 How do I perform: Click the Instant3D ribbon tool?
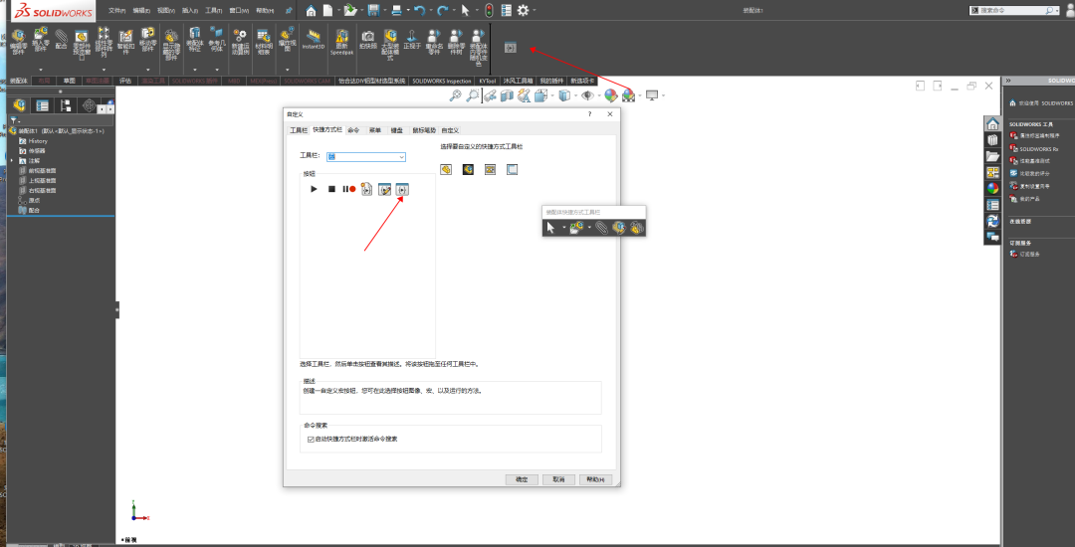[x=314, y=39]
